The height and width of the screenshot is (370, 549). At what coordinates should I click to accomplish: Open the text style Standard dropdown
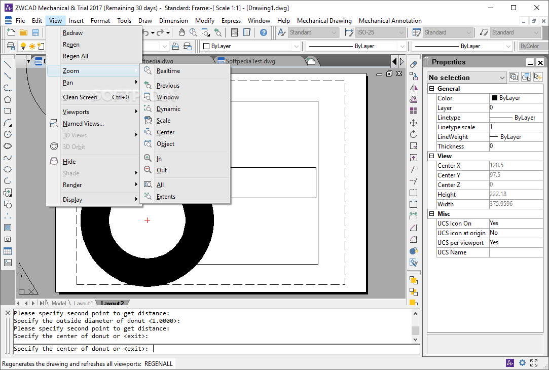313,32
